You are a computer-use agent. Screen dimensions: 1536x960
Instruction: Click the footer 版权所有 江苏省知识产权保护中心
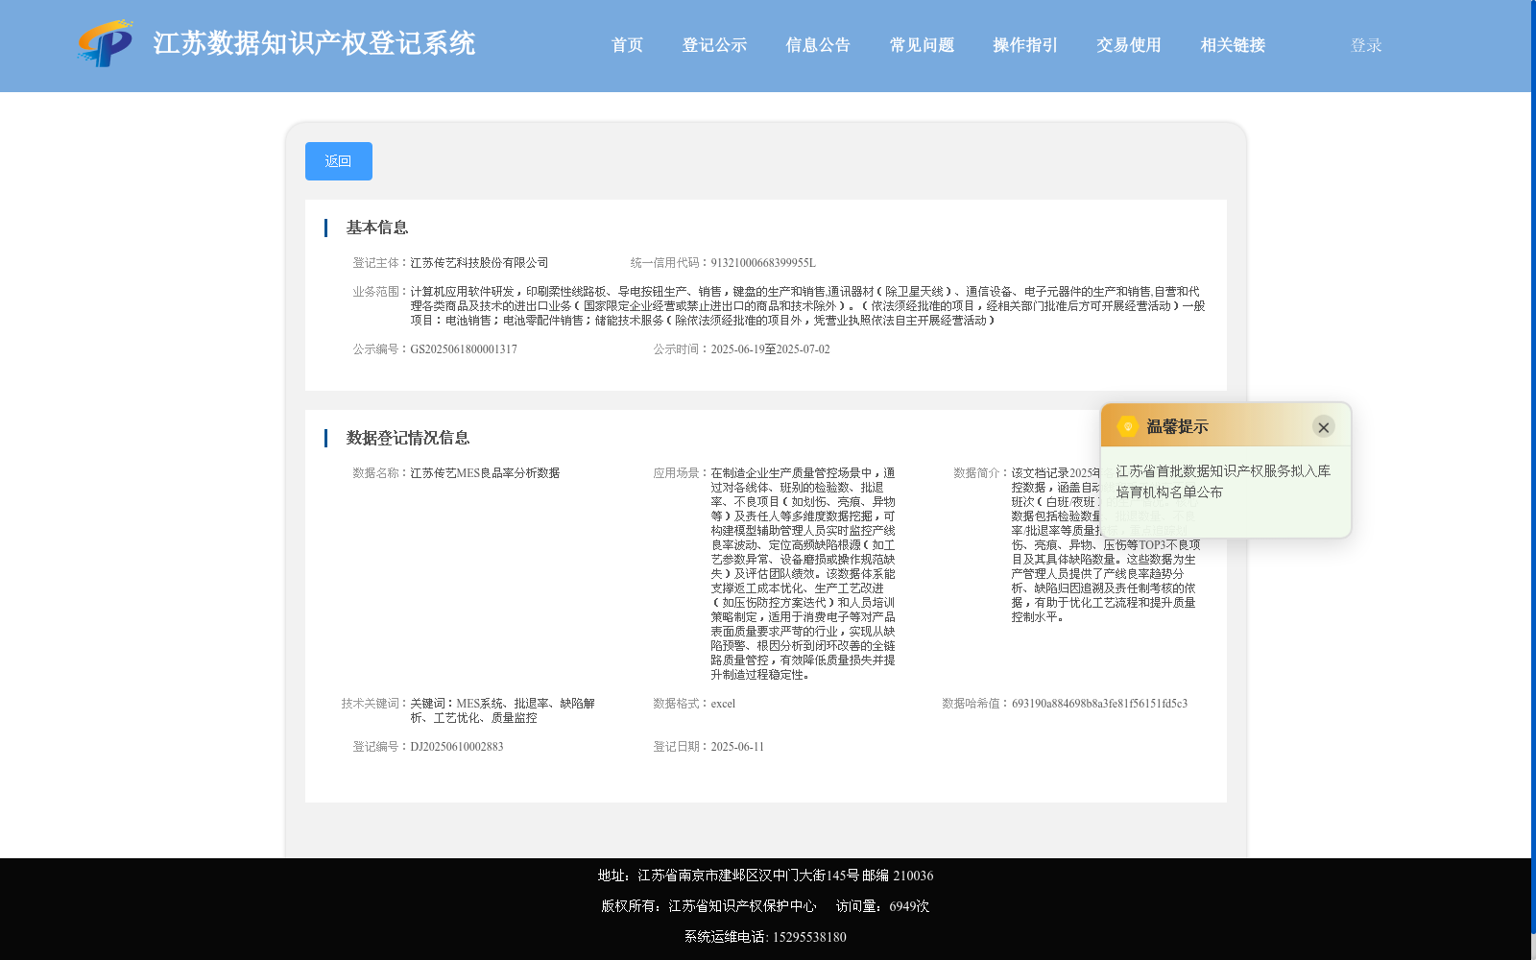tap(708, 906)
